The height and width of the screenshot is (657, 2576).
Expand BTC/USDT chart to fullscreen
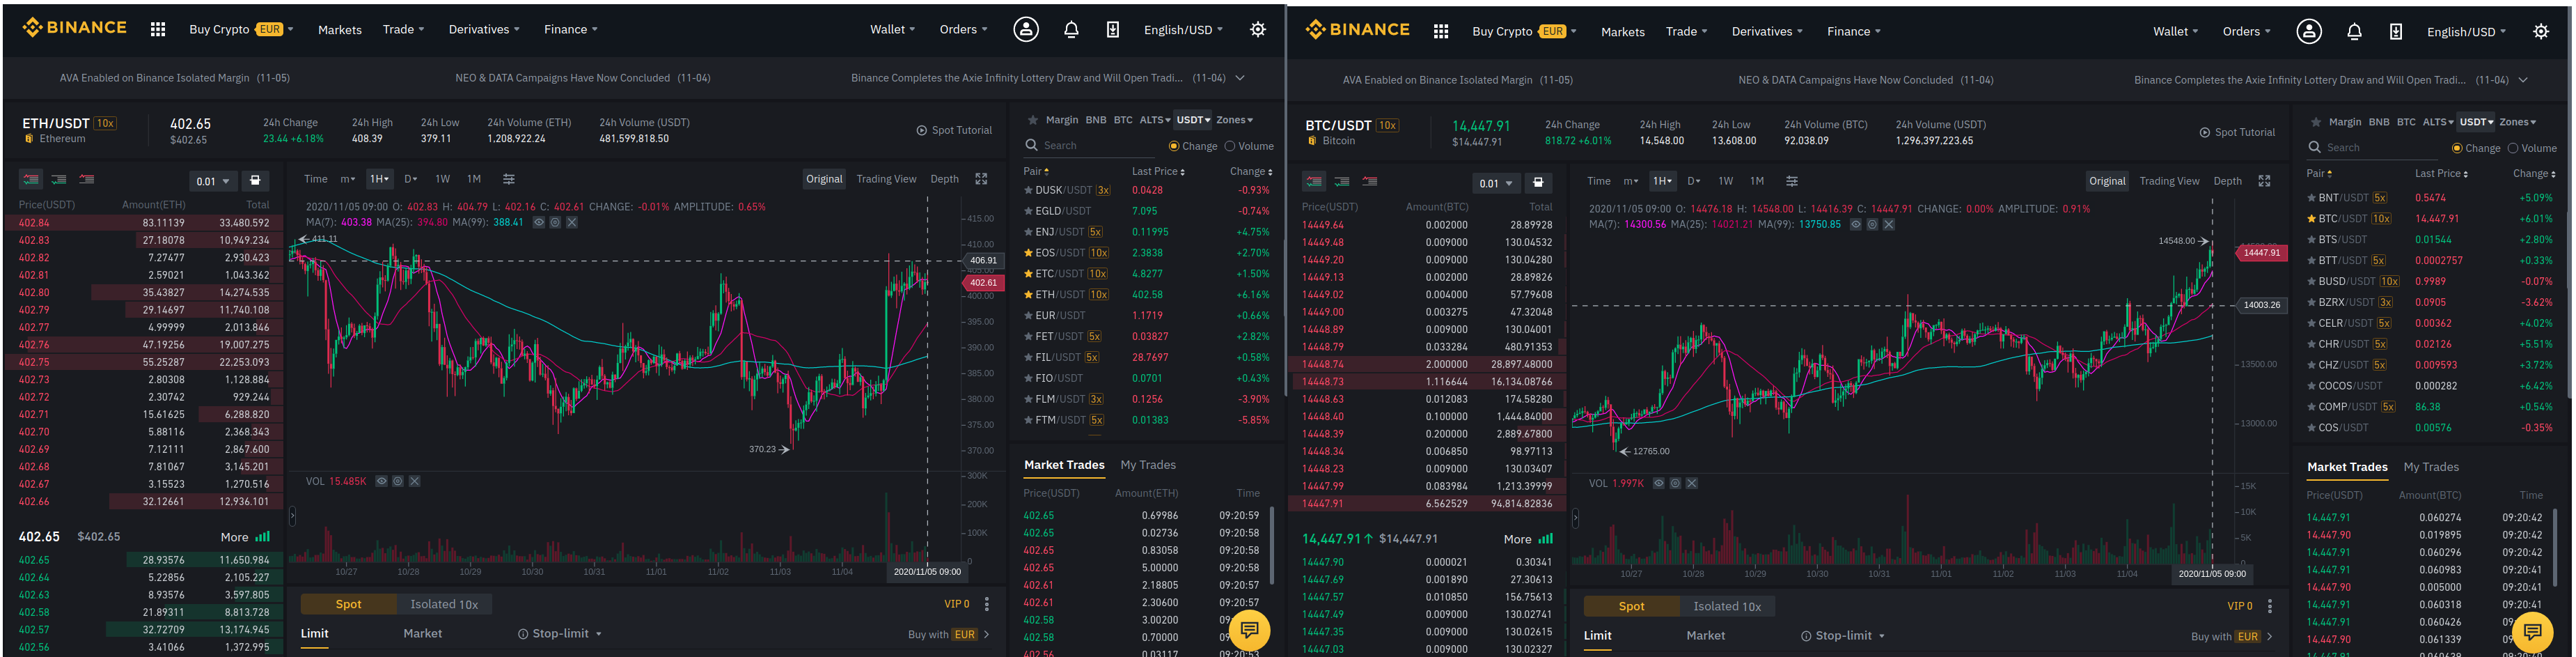(2264, 181)
